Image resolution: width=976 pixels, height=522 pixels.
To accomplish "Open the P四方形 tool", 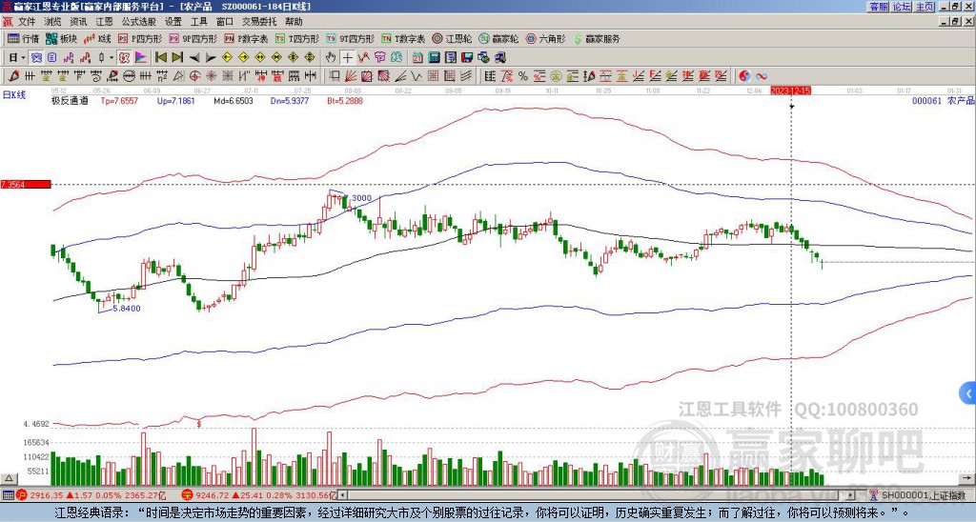I will click(140, 38).
